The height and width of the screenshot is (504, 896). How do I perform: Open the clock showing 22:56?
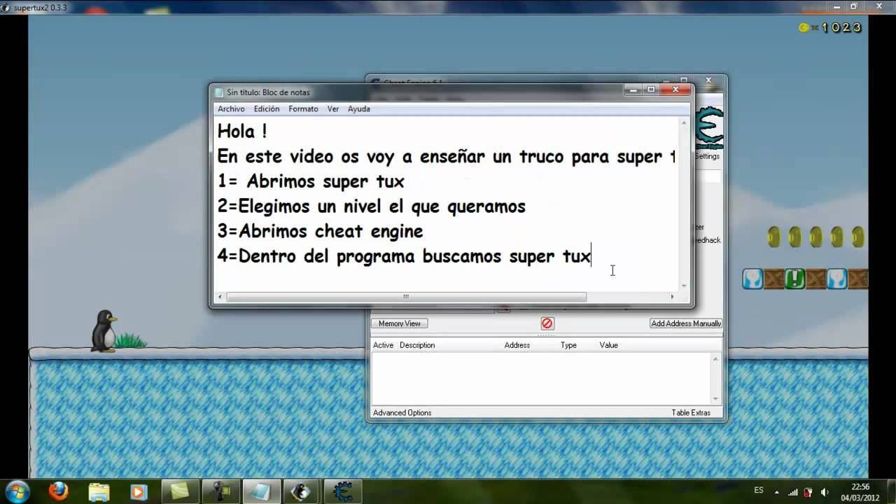tap(860, 491)
